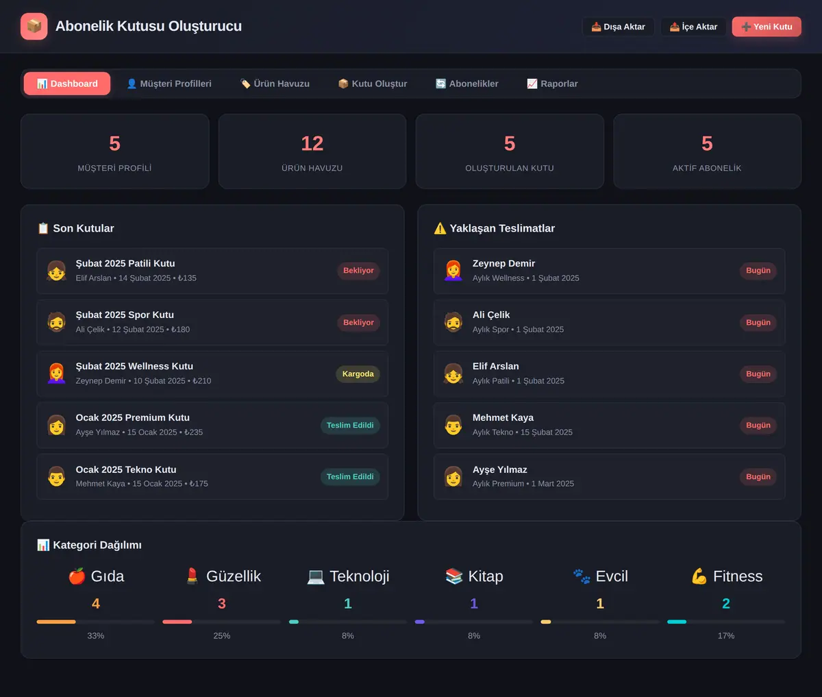Image resolution: width=822 pixels, height=697 pixels.
Task: Select Ali Çelik's avatar in Yaklaşan Teslimatlar
Action: tap(453, 322)
